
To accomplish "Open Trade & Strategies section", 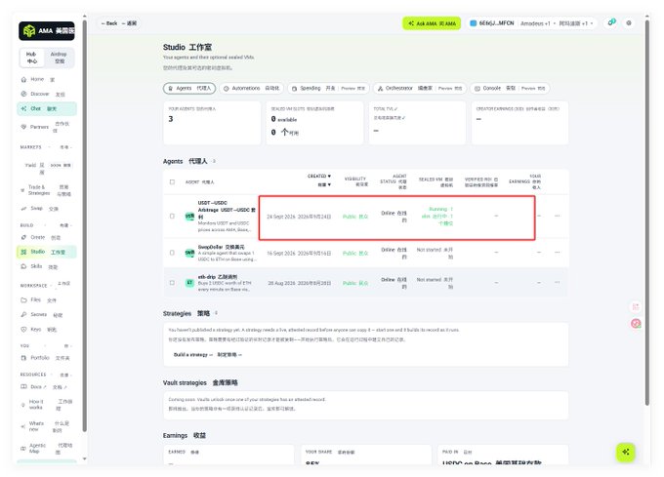I will click(x=47, y=190).
